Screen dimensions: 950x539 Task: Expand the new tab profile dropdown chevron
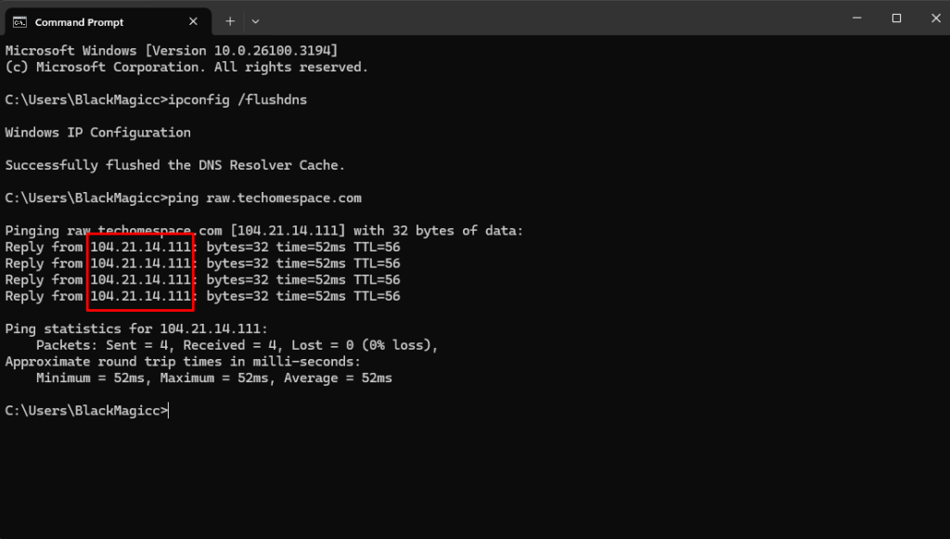[256, 21]
